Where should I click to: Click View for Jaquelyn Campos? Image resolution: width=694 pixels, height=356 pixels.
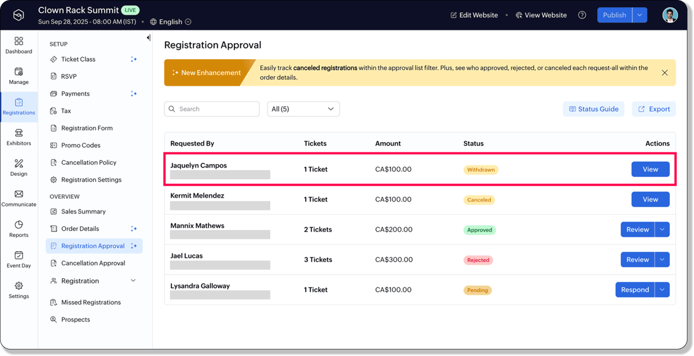pos(650,169)
